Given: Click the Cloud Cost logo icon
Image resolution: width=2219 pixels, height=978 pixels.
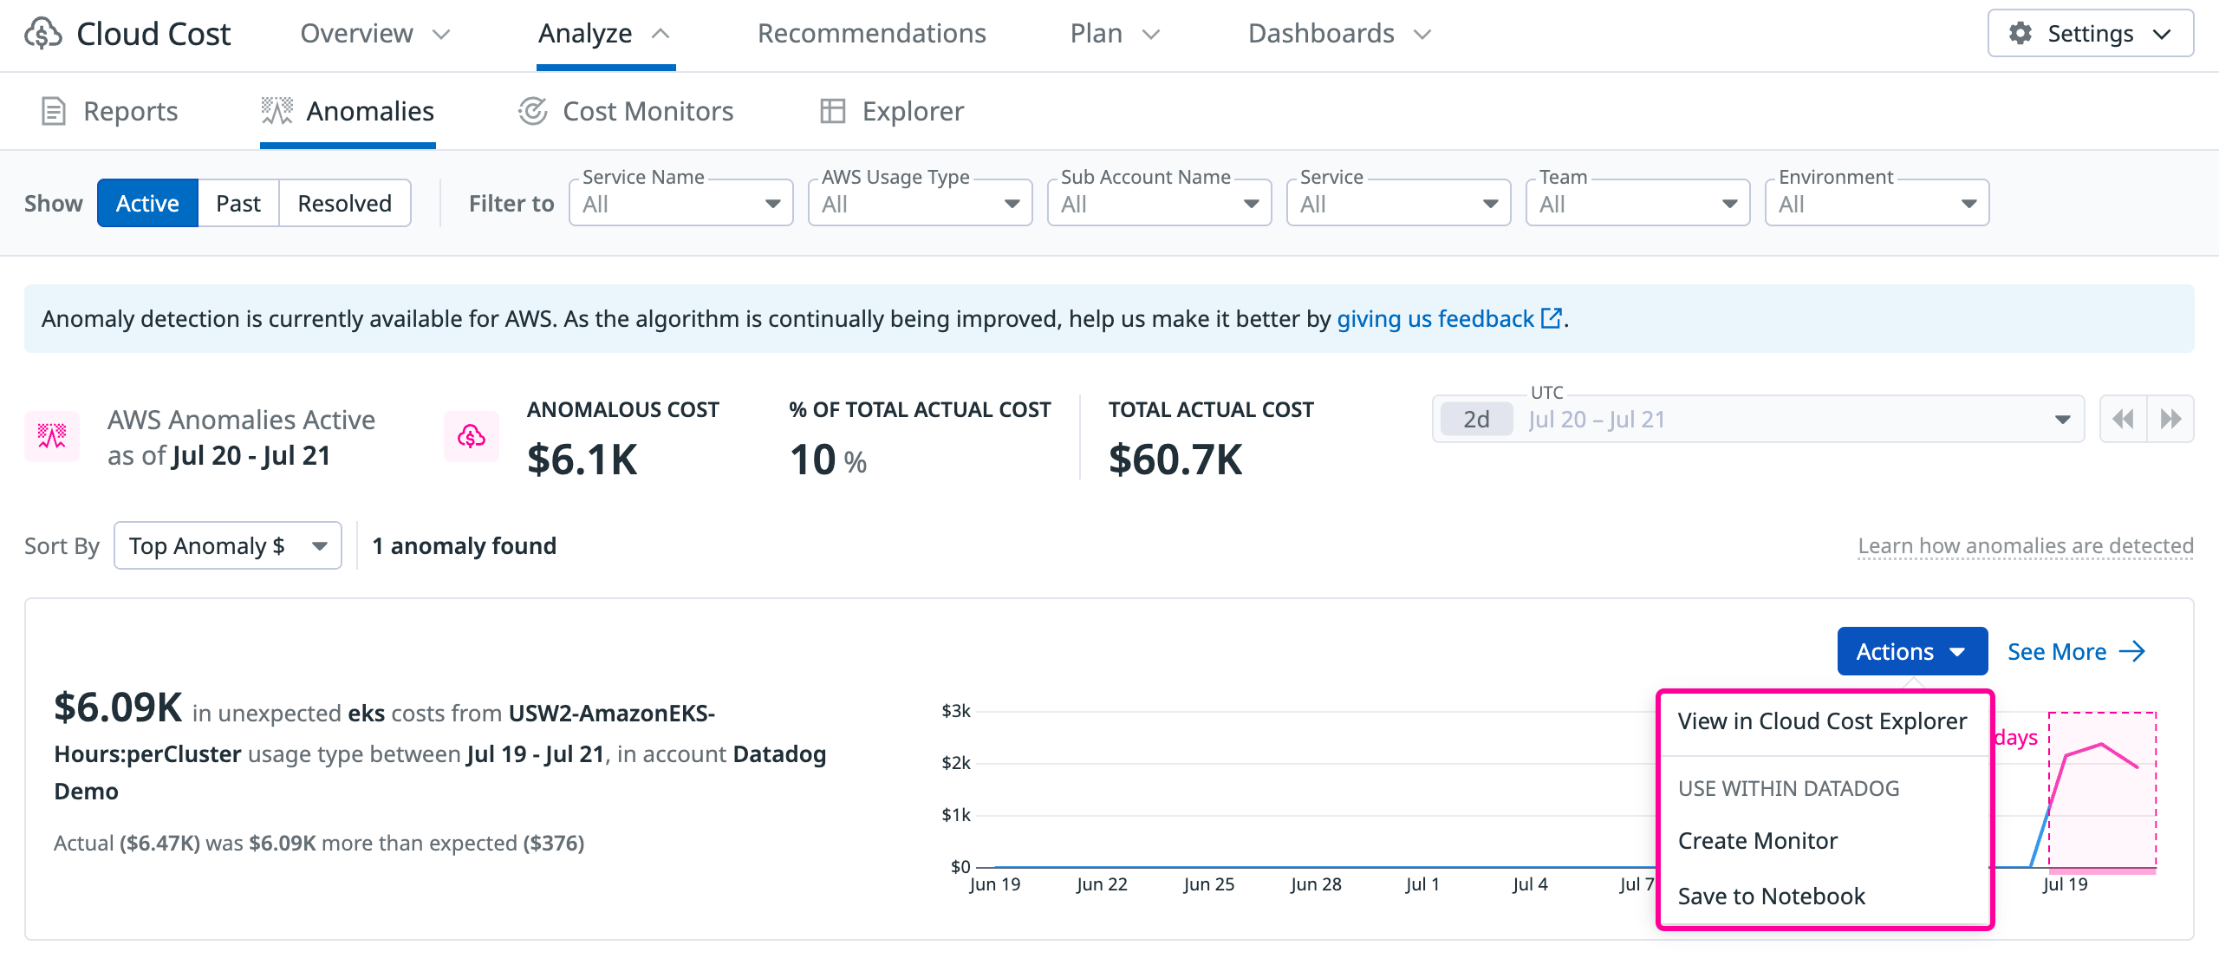Looking at the screenshot, I should click(43, 34).
